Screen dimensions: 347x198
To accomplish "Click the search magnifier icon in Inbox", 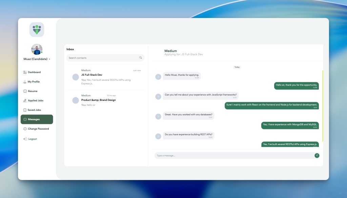I will [x=141, y=58].
